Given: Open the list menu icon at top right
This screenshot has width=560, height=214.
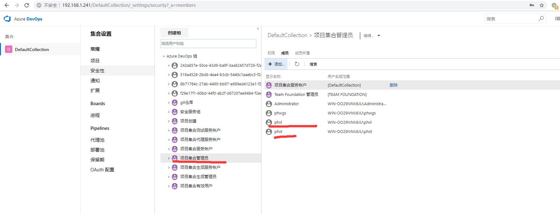Looking at the screenshot, I should [557, 19].
